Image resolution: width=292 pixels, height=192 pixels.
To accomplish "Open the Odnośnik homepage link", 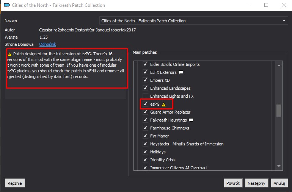I will click(47, 44).
